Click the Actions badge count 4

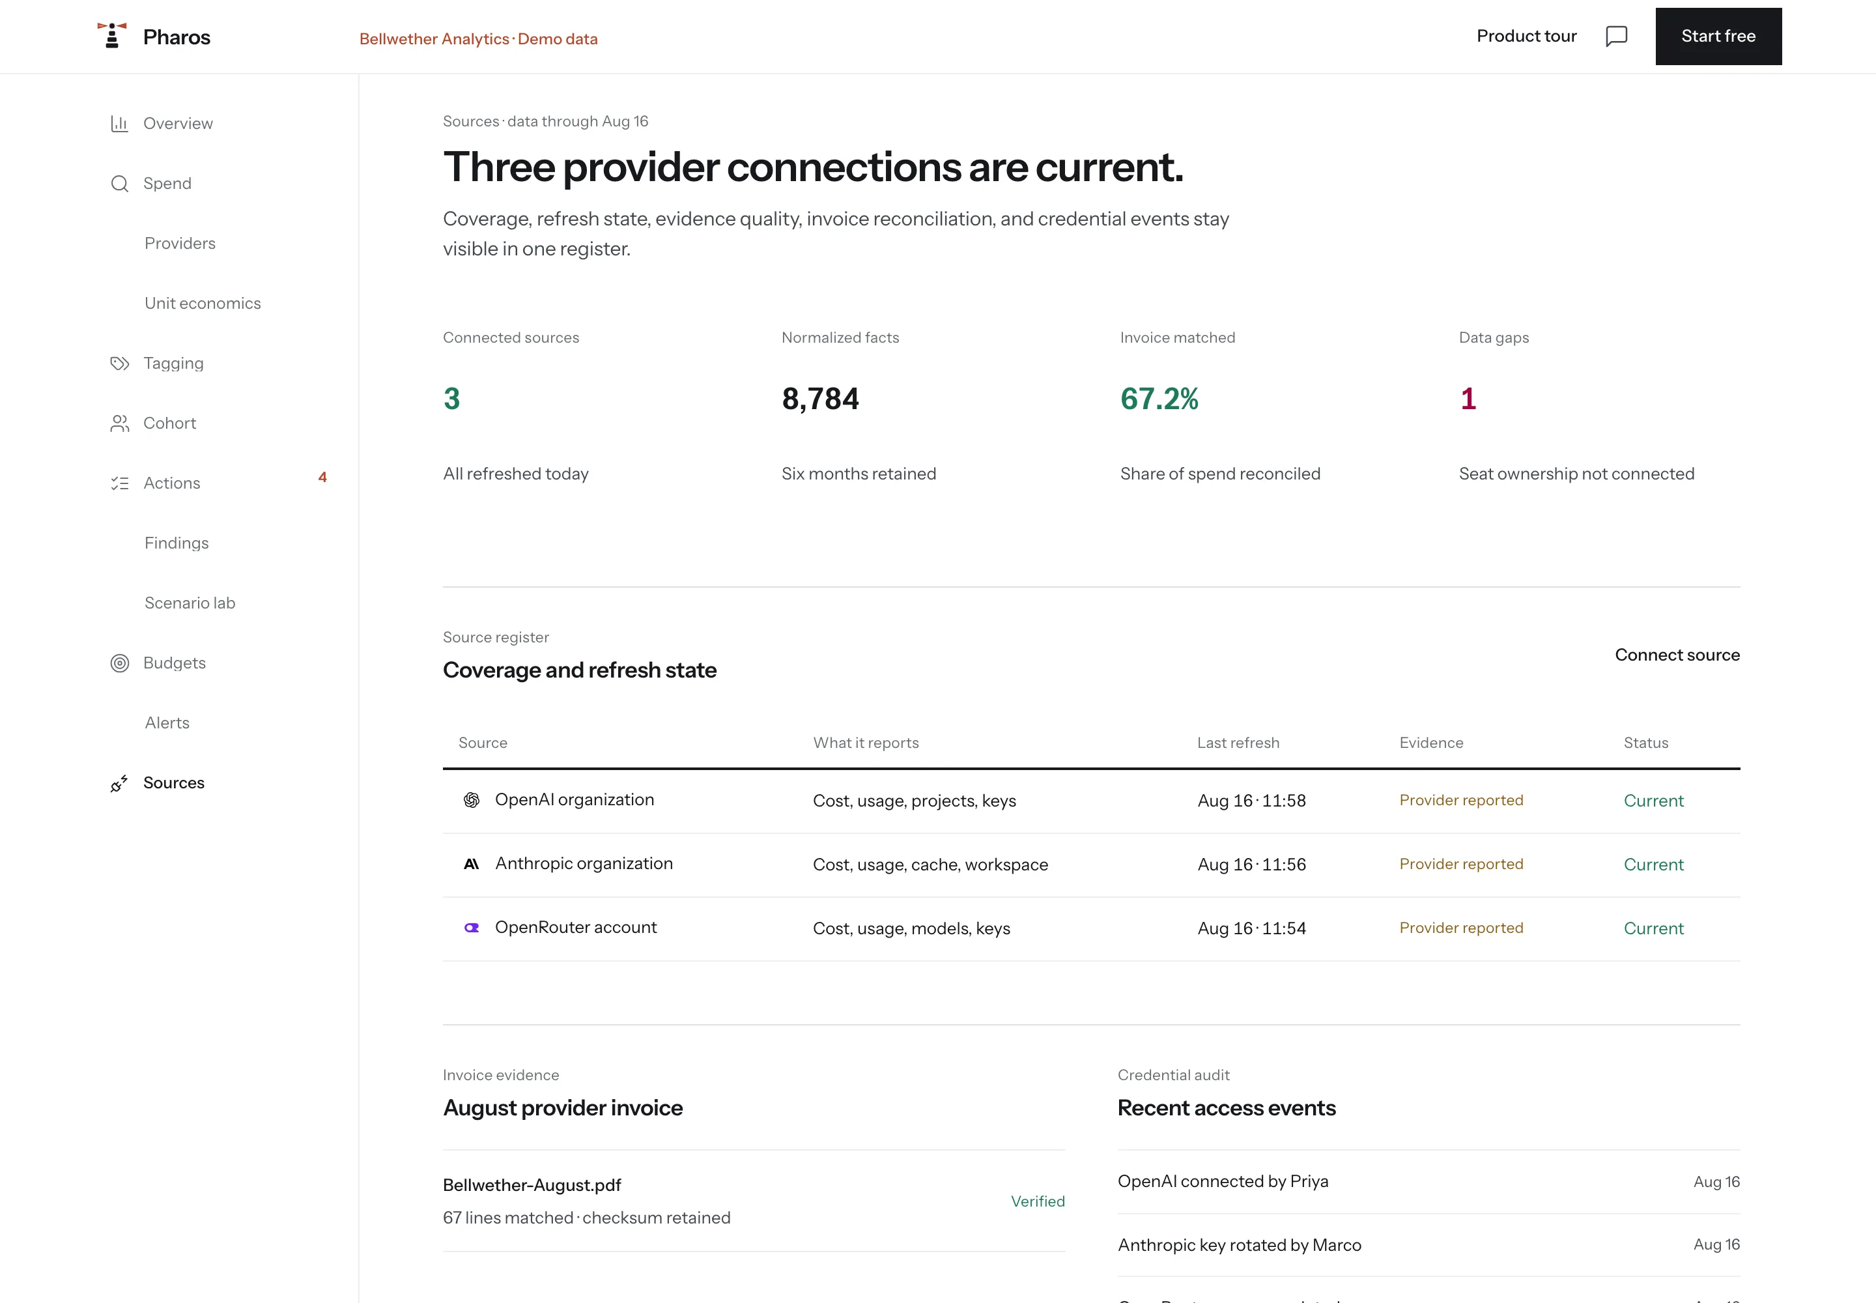pyautogui.click(x=322, y=478)
